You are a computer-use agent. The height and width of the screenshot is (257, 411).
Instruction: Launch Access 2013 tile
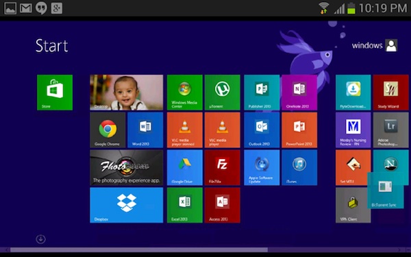tap(222, 205)
